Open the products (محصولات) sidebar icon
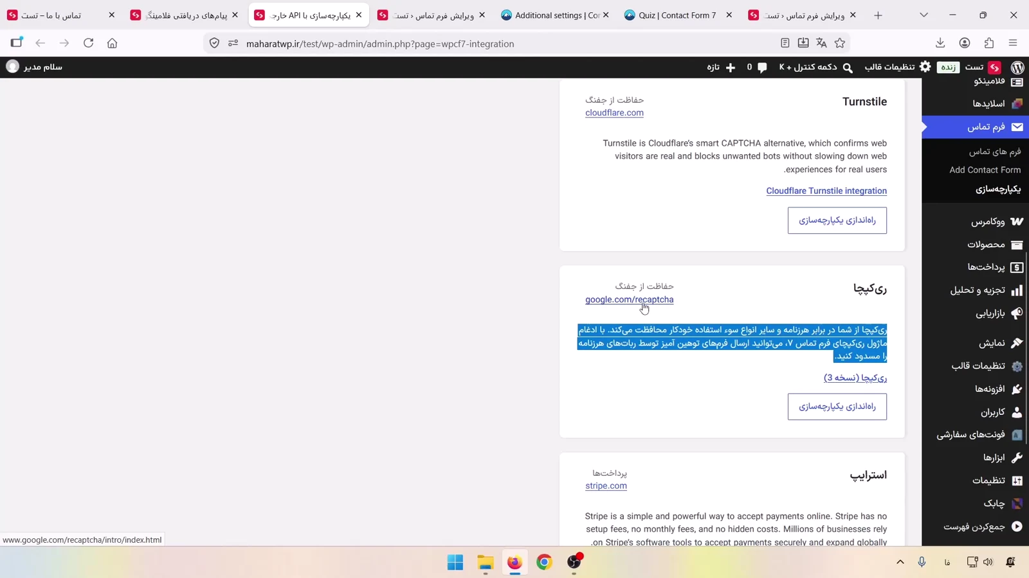1029x578 pixels. tap(1017, 245)
